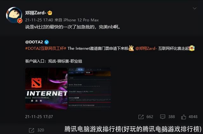View the Internet Invitational poster image
This screenshot has width=203, height=134.
click(x=46, y=88)
